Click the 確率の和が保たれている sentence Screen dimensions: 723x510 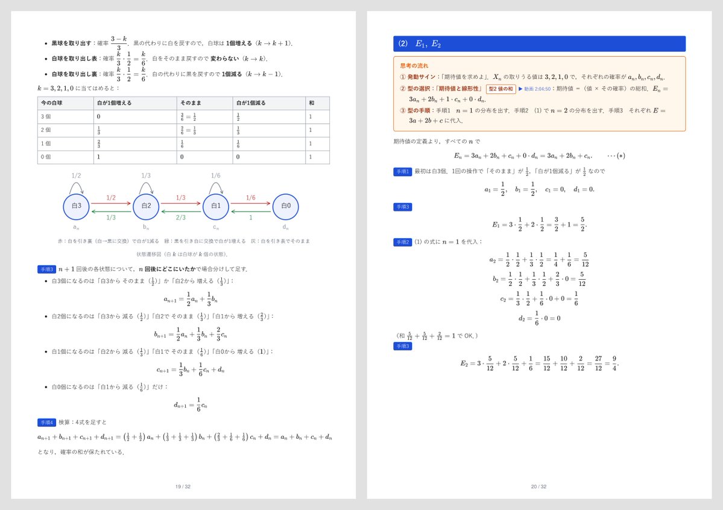click(81, 452)
